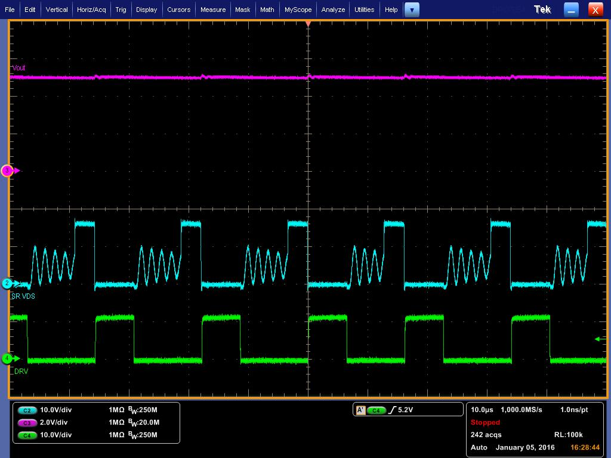The image size is (611, 458).
Task: Open the MyScope menu
Action: (297, 10)
